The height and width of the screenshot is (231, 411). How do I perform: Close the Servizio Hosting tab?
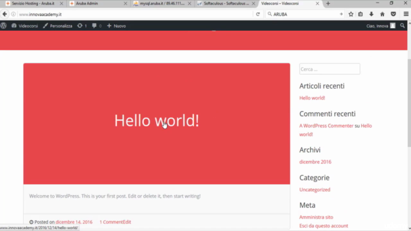pyautogui.click(x=62, y=3)
